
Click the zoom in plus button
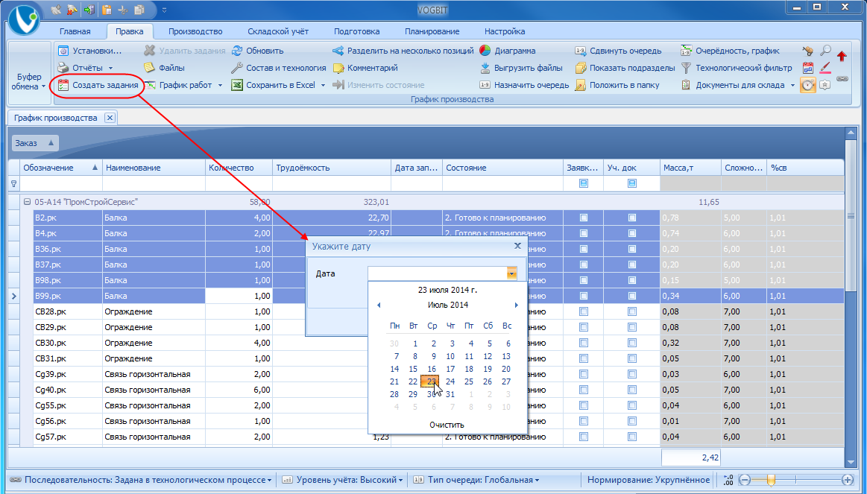coord(848,480)
